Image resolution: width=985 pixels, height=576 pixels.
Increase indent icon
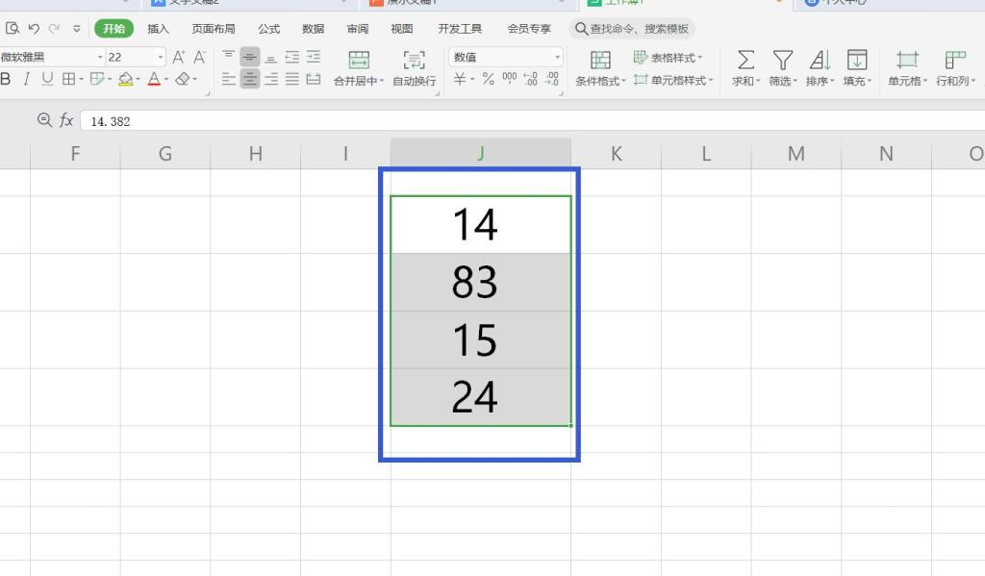pyautogui.click(x=313, y=57)
